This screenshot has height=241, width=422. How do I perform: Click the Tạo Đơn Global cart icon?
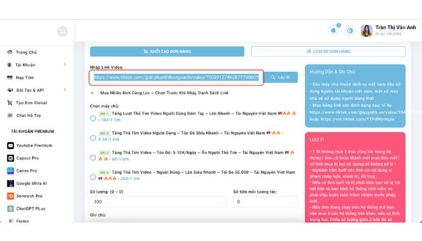10,103
